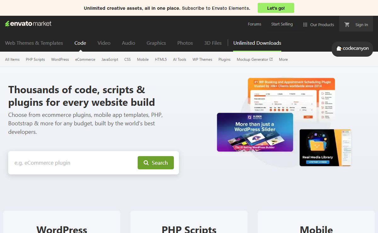Click Start Selling link
Image resolution: width=378 pixels, height=233 pixels.
pos(282,24)
